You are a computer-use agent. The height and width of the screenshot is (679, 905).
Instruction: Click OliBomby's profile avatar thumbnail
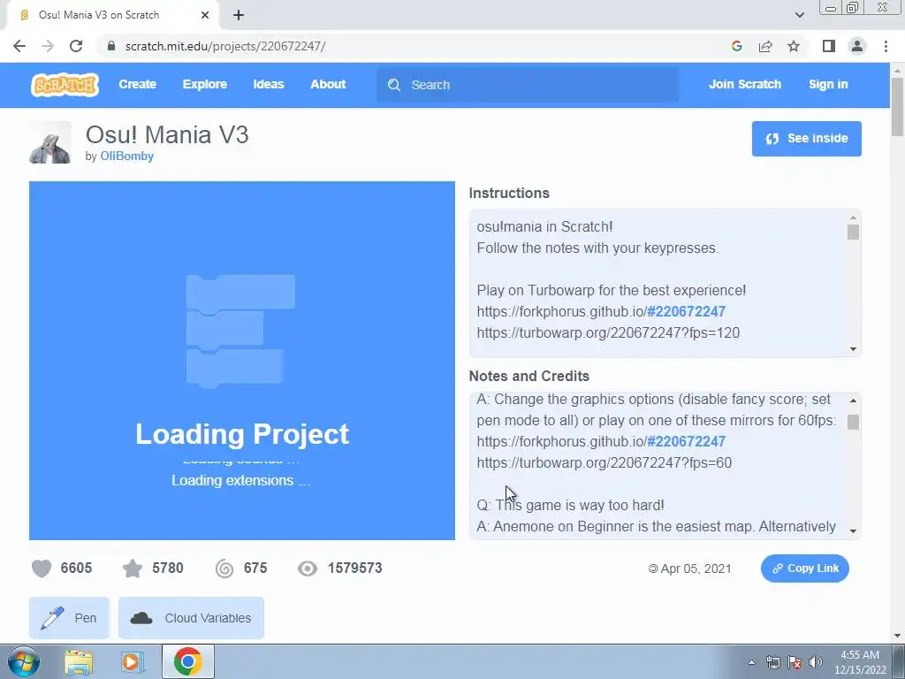pyautogui.click(x=50, y=142)
